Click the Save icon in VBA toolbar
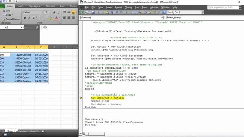244x137 pixels. pos(93,13)
